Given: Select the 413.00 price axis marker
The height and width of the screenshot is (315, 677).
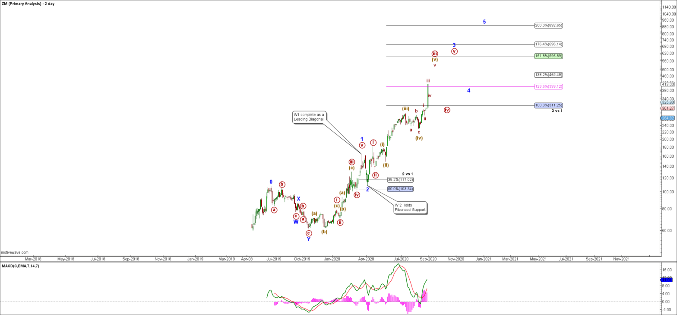Looking at the screenshot, I should [x=668, y=84].
